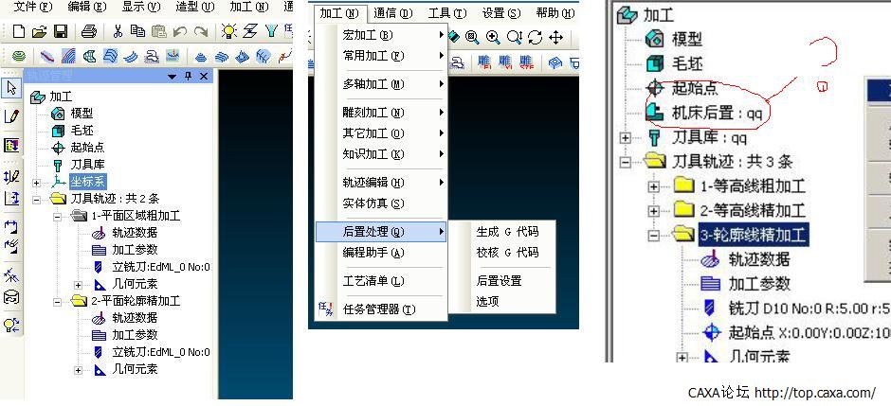Viewport: 891px width, 406px height.
Task: Select 生成 G 代码 in submenu
Action: coord(501,231)
